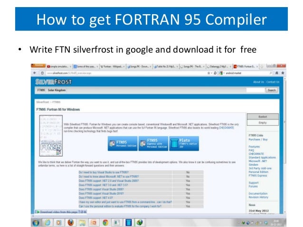Open the FAQ sidebar link
The width and height of the screenshot is (303, 227).
click(251, 150)
